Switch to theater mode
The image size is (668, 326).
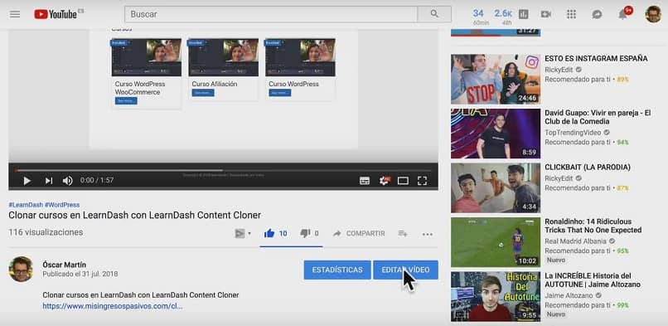[x=403, y=181]
